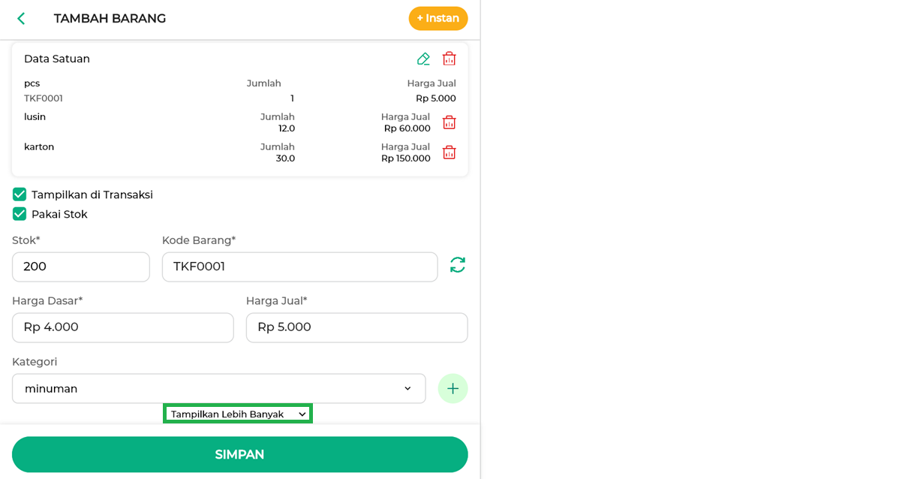Click the Kode Barang field TKF0001
Screen dimensions: 911x479
pyautogui.click(x=300, y=267)
